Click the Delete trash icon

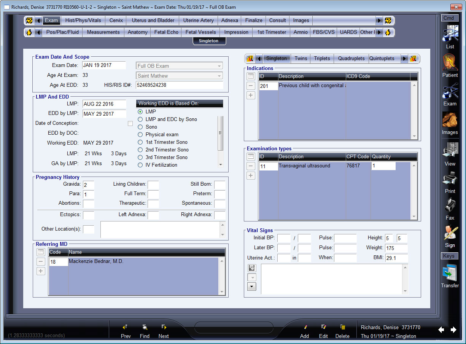coord(342,327)
